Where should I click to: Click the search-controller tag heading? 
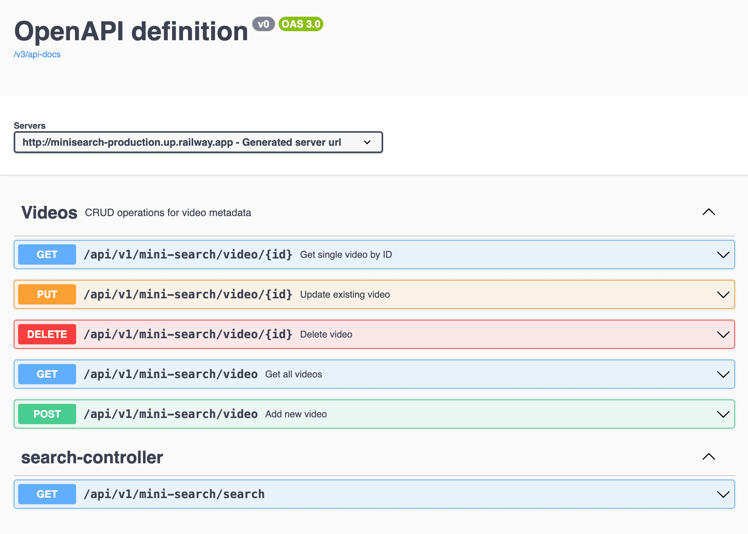click(x=92, y=457)
